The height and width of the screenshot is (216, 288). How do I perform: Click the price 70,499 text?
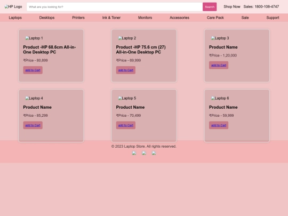(x=129, y=116)
